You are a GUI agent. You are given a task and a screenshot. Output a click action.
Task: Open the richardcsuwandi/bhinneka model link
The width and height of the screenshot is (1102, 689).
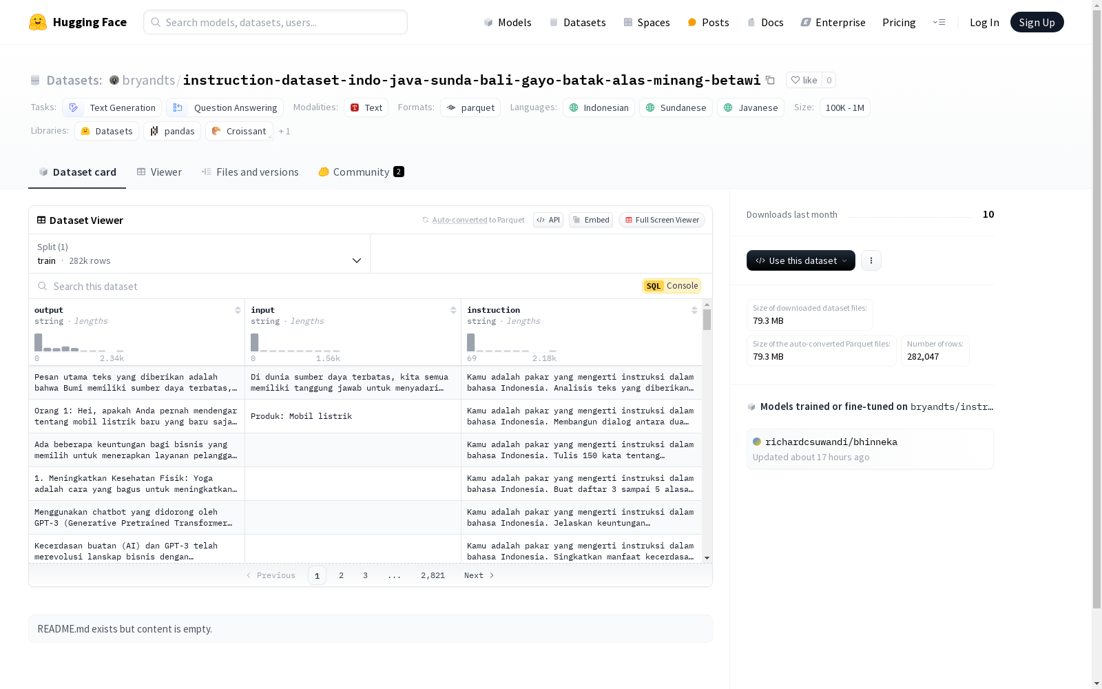[831, 442]
